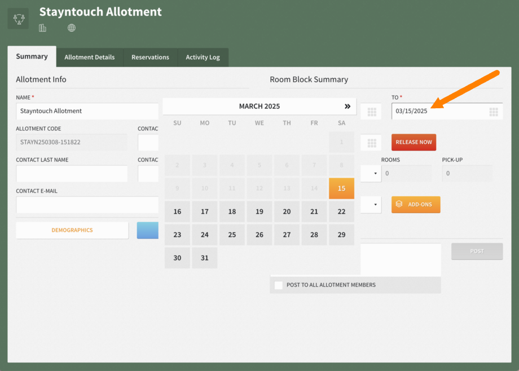Select March 27 in the calendar
The image size is (519, 371).
(x=287, y=235)
